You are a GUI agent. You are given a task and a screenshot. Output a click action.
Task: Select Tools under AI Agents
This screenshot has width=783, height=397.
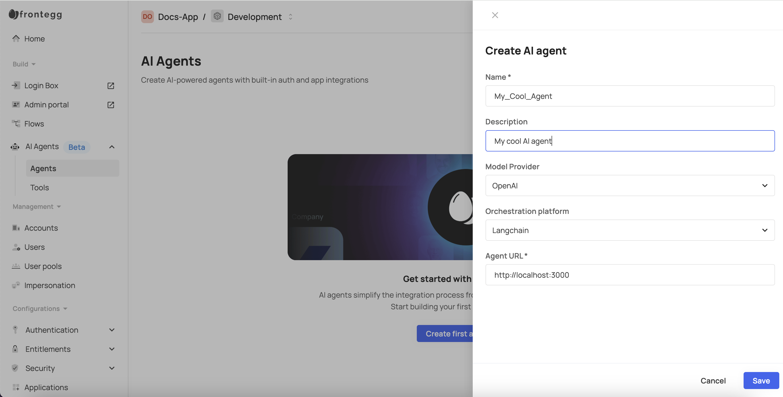click(39, 187)
